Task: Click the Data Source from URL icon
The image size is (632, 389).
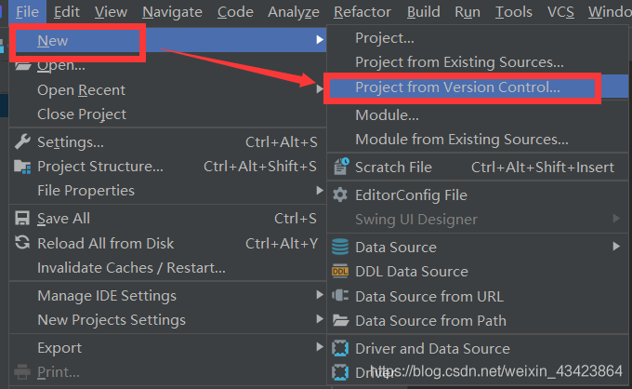Action: (340, 297)
